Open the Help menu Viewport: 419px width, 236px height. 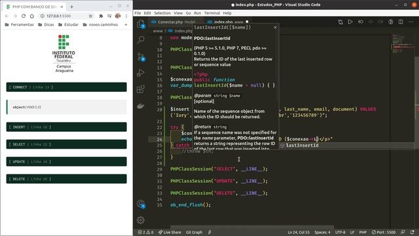[227, 13]
